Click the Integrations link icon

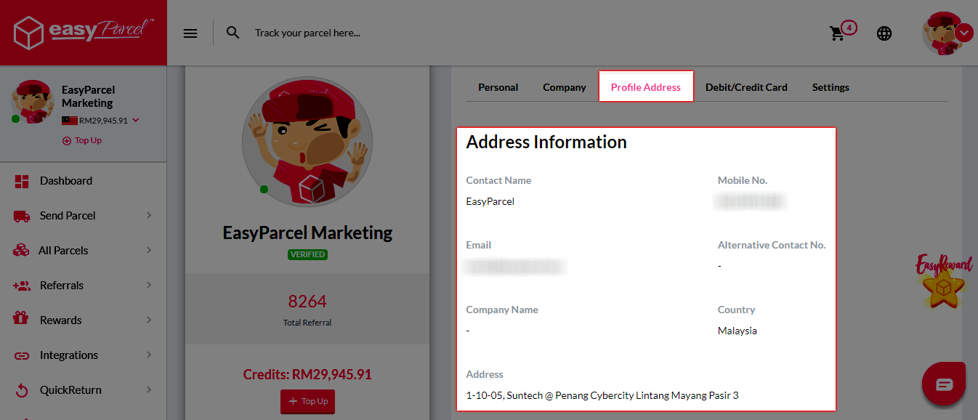click(x=22, y=355)
